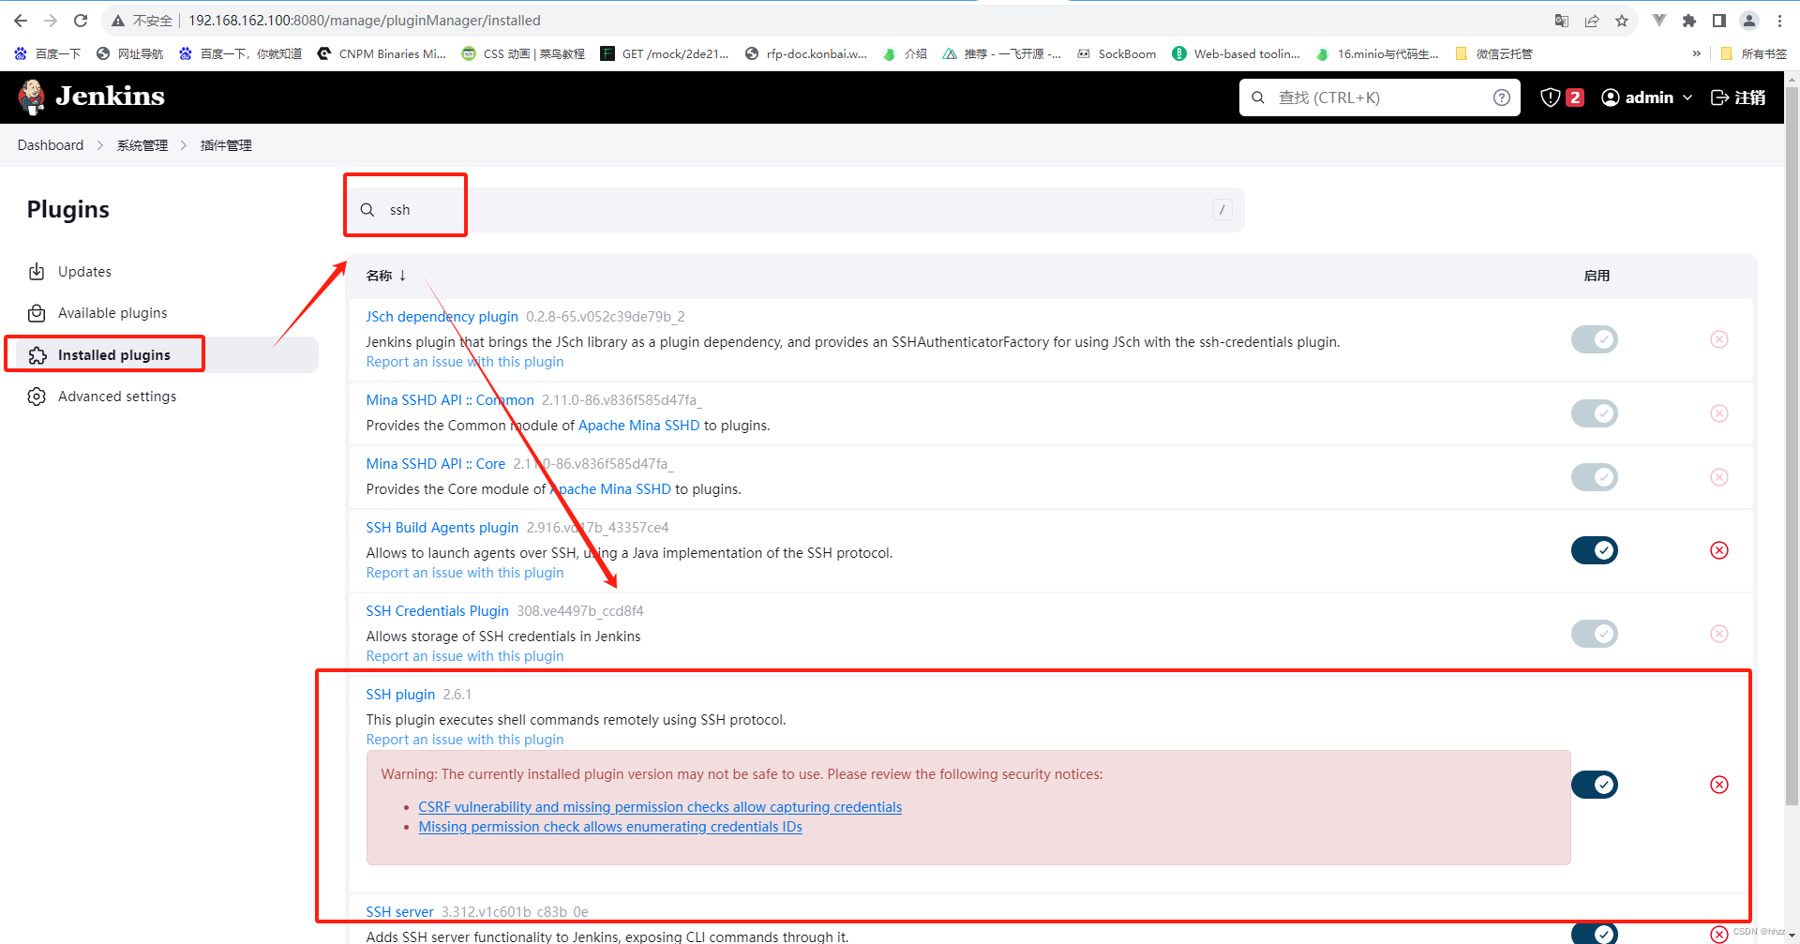Screen dimensions: 1800x944
Task: Click the browser back arrow
Action: point(21,21)
